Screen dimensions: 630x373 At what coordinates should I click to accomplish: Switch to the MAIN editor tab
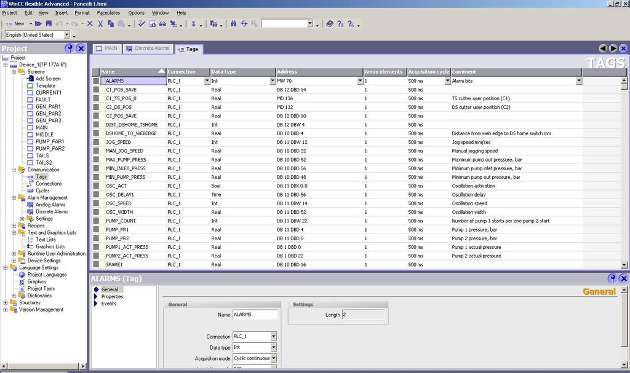click(x=107, y=49)
